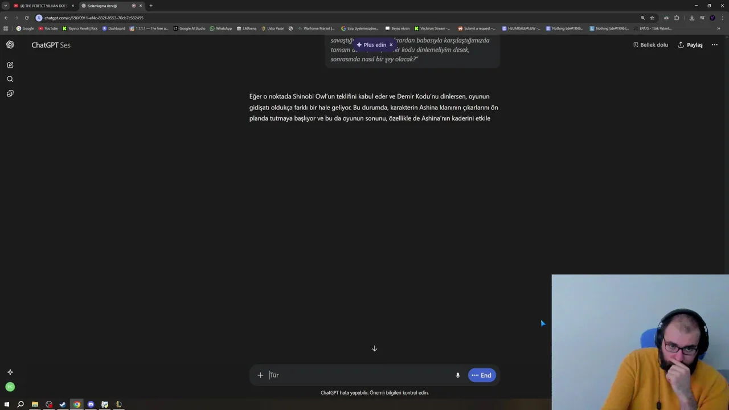This screenshot has width=729, height=410.
Task: Open the Paylaş share button
Action: 690,45
